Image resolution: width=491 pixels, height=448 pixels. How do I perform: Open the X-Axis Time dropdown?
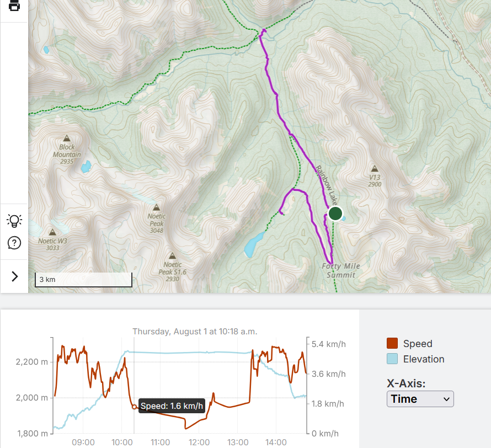coord(420,399)
